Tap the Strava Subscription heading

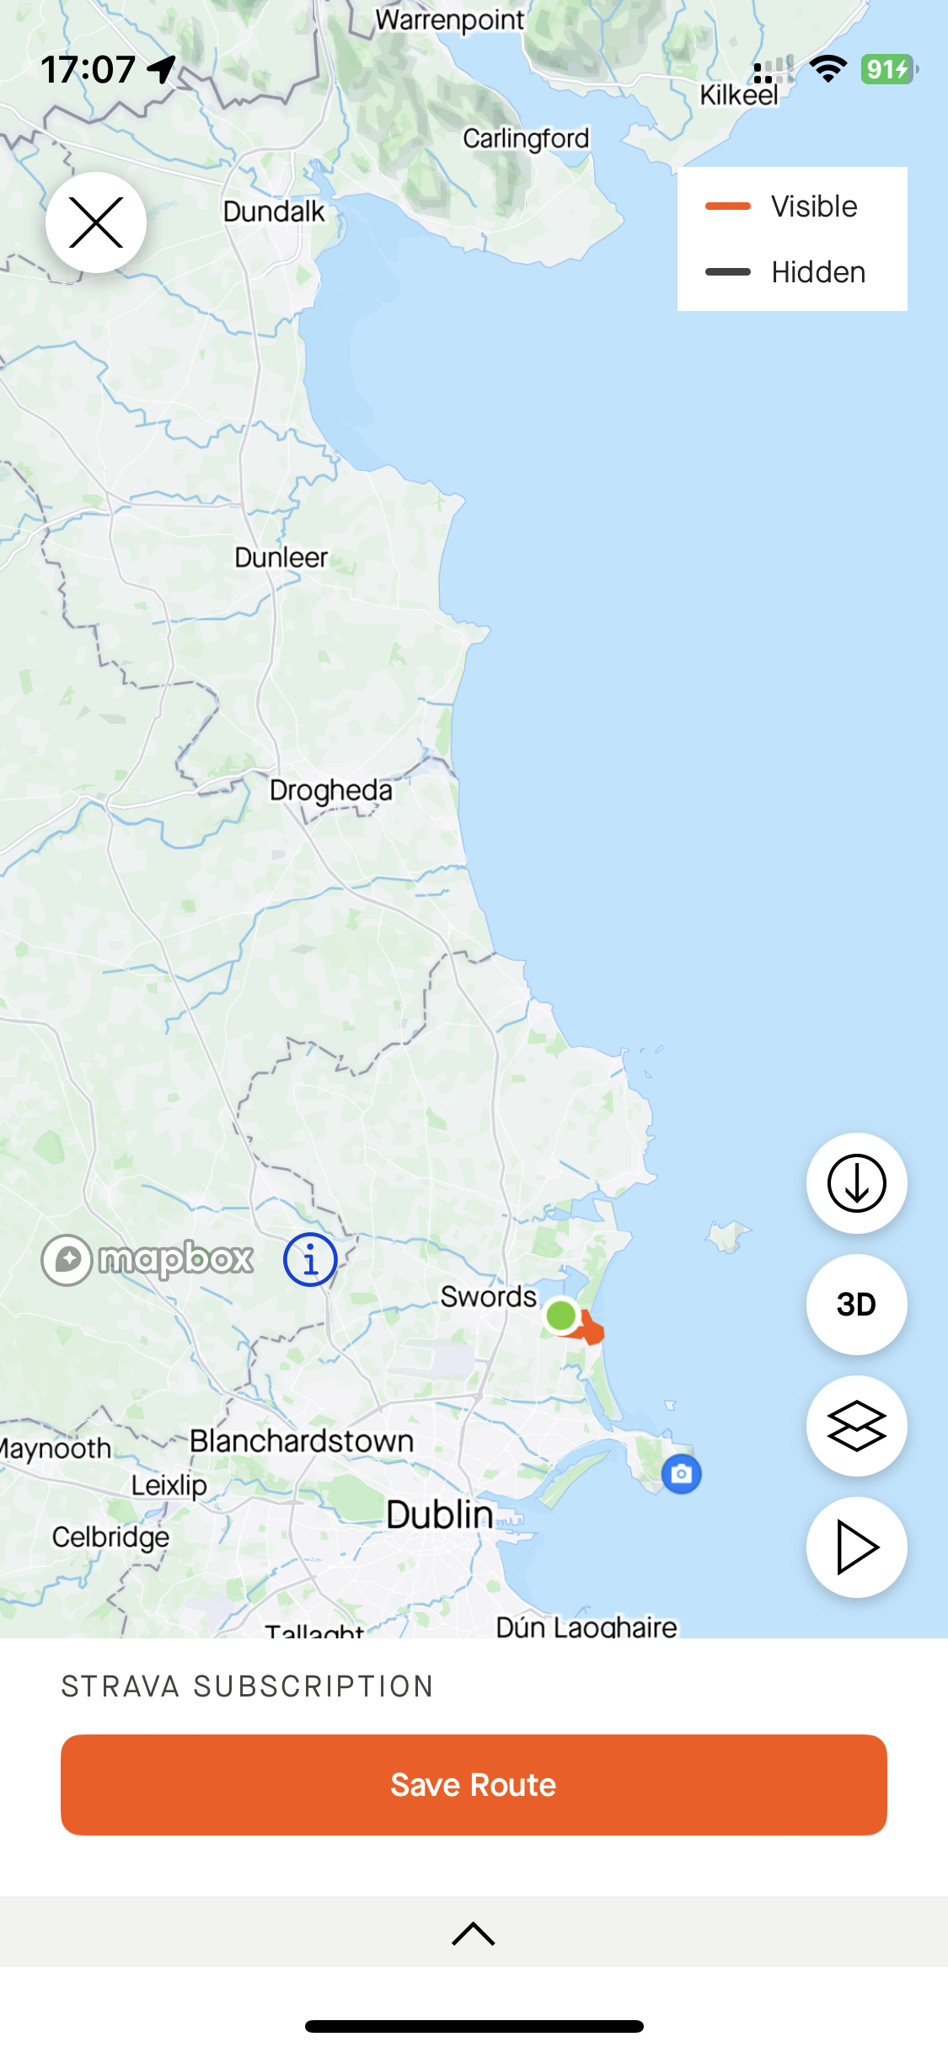coord(247,1686)
